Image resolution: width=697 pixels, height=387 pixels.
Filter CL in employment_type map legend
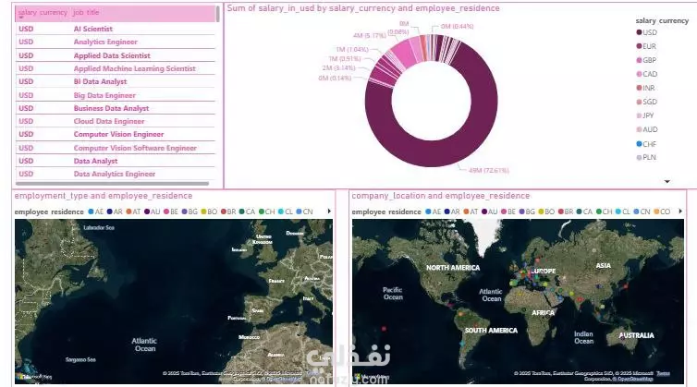coord(286,212)
